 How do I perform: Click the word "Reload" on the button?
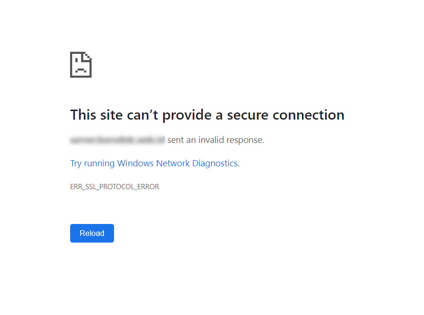click(x=92, y=234)
